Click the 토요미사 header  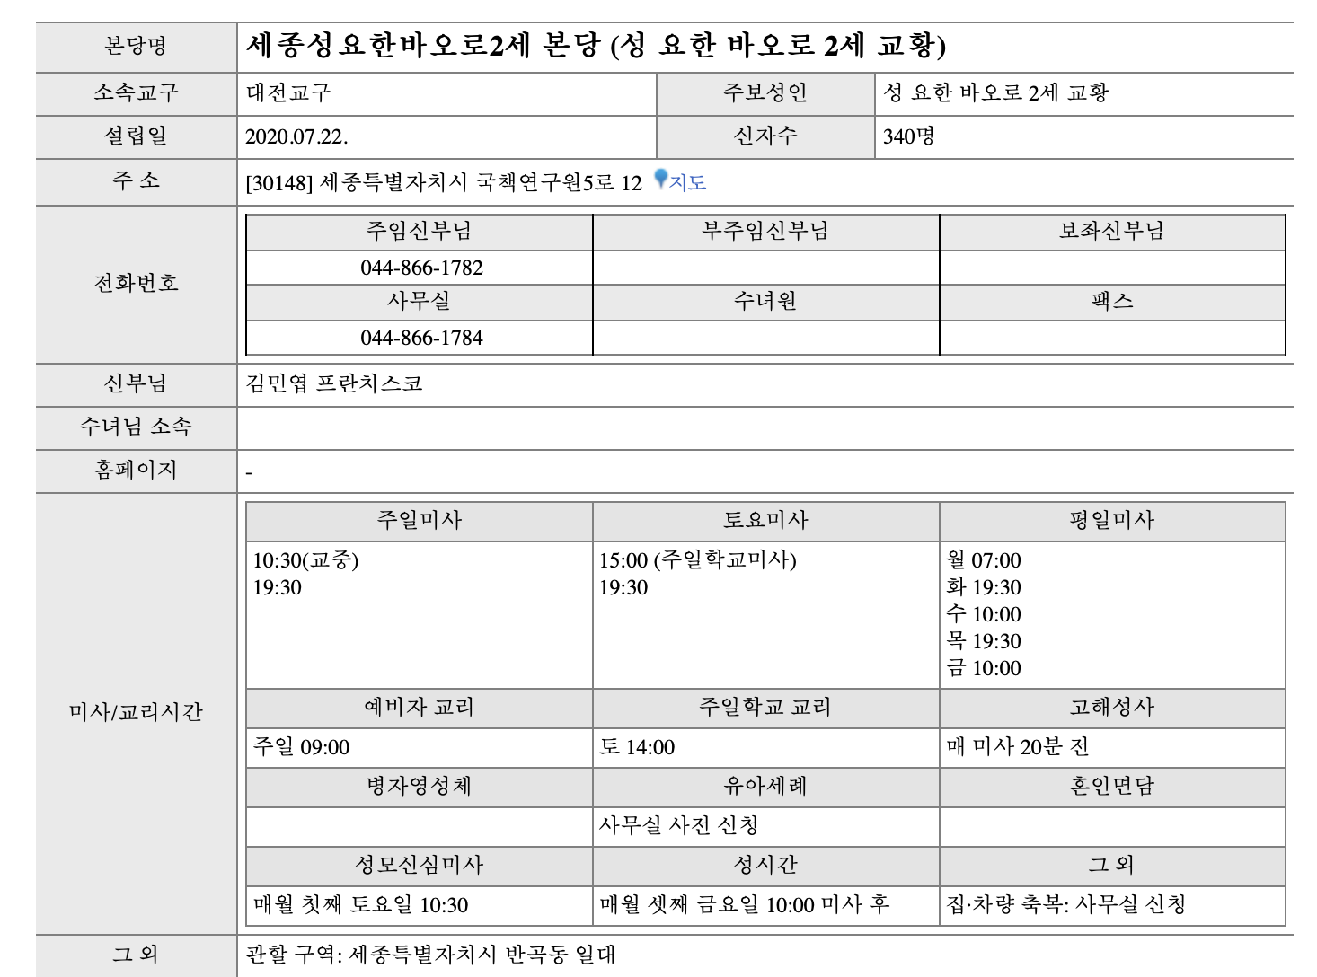765,521
